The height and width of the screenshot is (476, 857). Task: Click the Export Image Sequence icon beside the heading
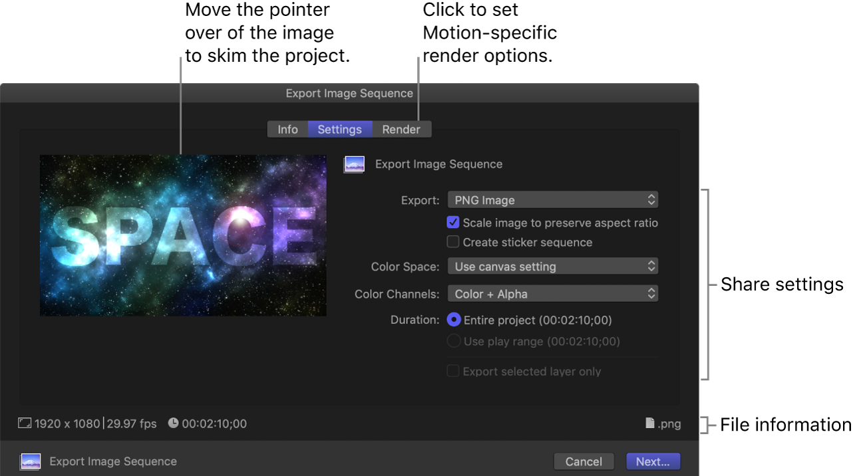(x=354, y=164)
